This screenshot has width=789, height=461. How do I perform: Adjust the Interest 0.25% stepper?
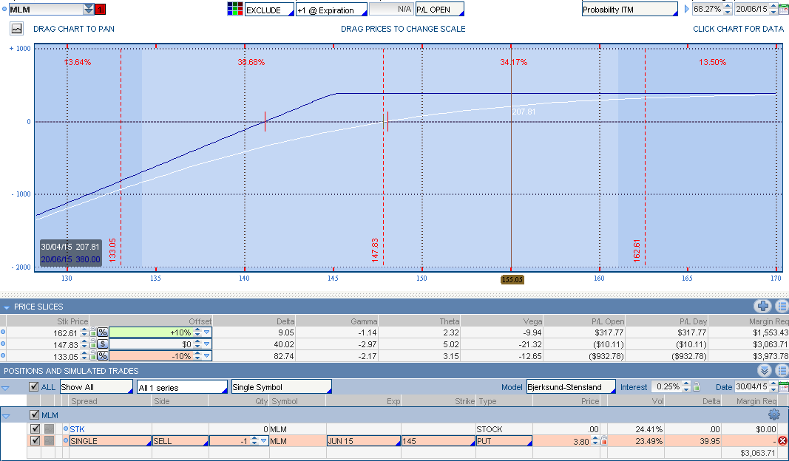pos(686,386)
